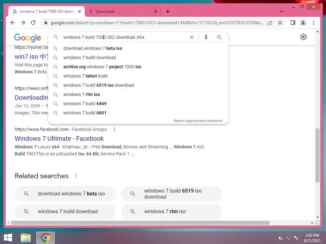Open Related searches three-dot options
This screenshot has height=244, width=326.
pyautogui.click(x=76, y=176)
